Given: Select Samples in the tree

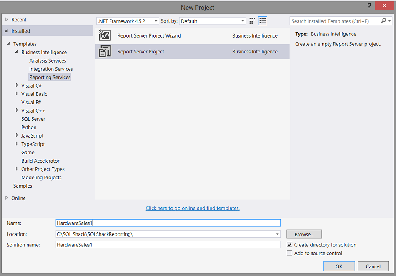Looking at the screenshot, I should coord(23,186).
